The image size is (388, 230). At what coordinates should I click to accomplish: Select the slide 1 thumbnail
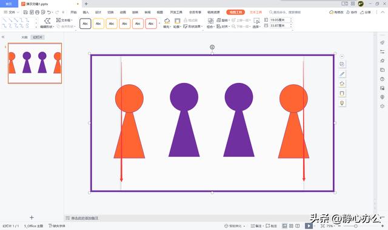(x=35, y=63)
